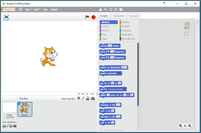Select the Events block category
The image size is (201, 133).
(125, 22)
